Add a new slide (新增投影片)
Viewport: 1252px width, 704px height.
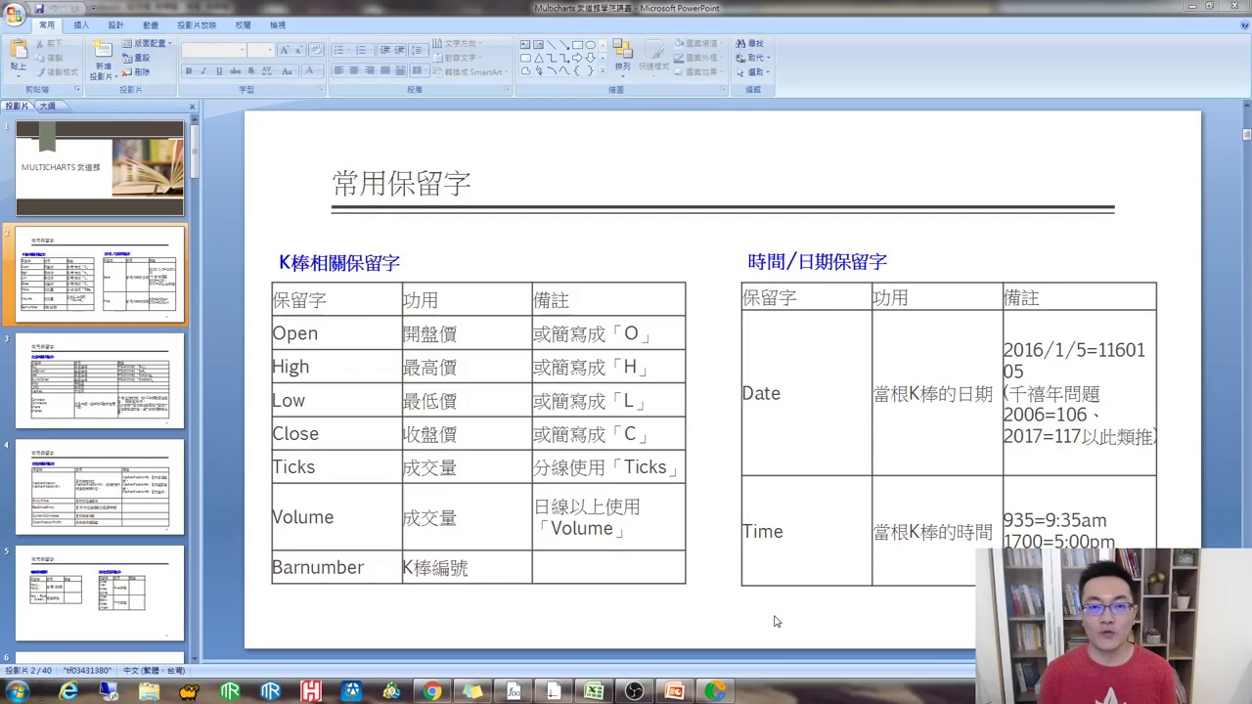point(102,60)
